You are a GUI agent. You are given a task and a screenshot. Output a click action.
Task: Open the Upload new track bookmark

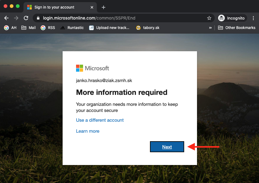(109, 28)
